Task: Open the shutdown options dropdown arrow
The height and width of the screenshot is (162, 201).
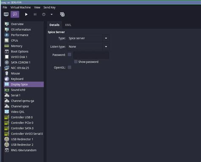Action: point(52,14)
